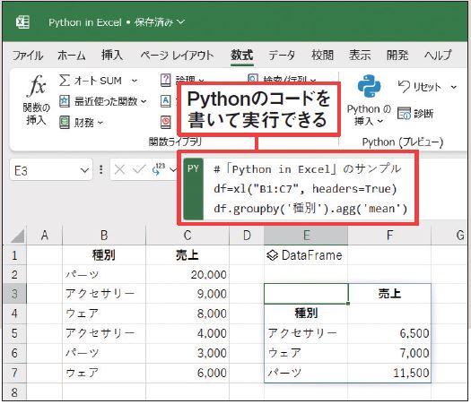The height and width of the screenshot is (404, 471).
Task: Click the Name Box showing E3
Action: click(x=51, y=170)
